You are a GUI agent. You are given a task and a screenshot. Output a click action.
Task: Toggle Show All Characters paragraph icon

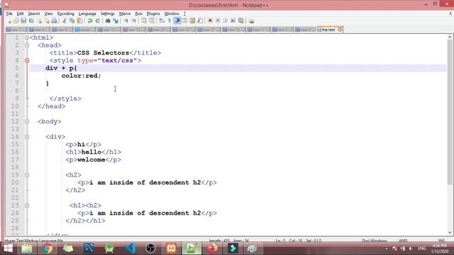tap(170, 21)
